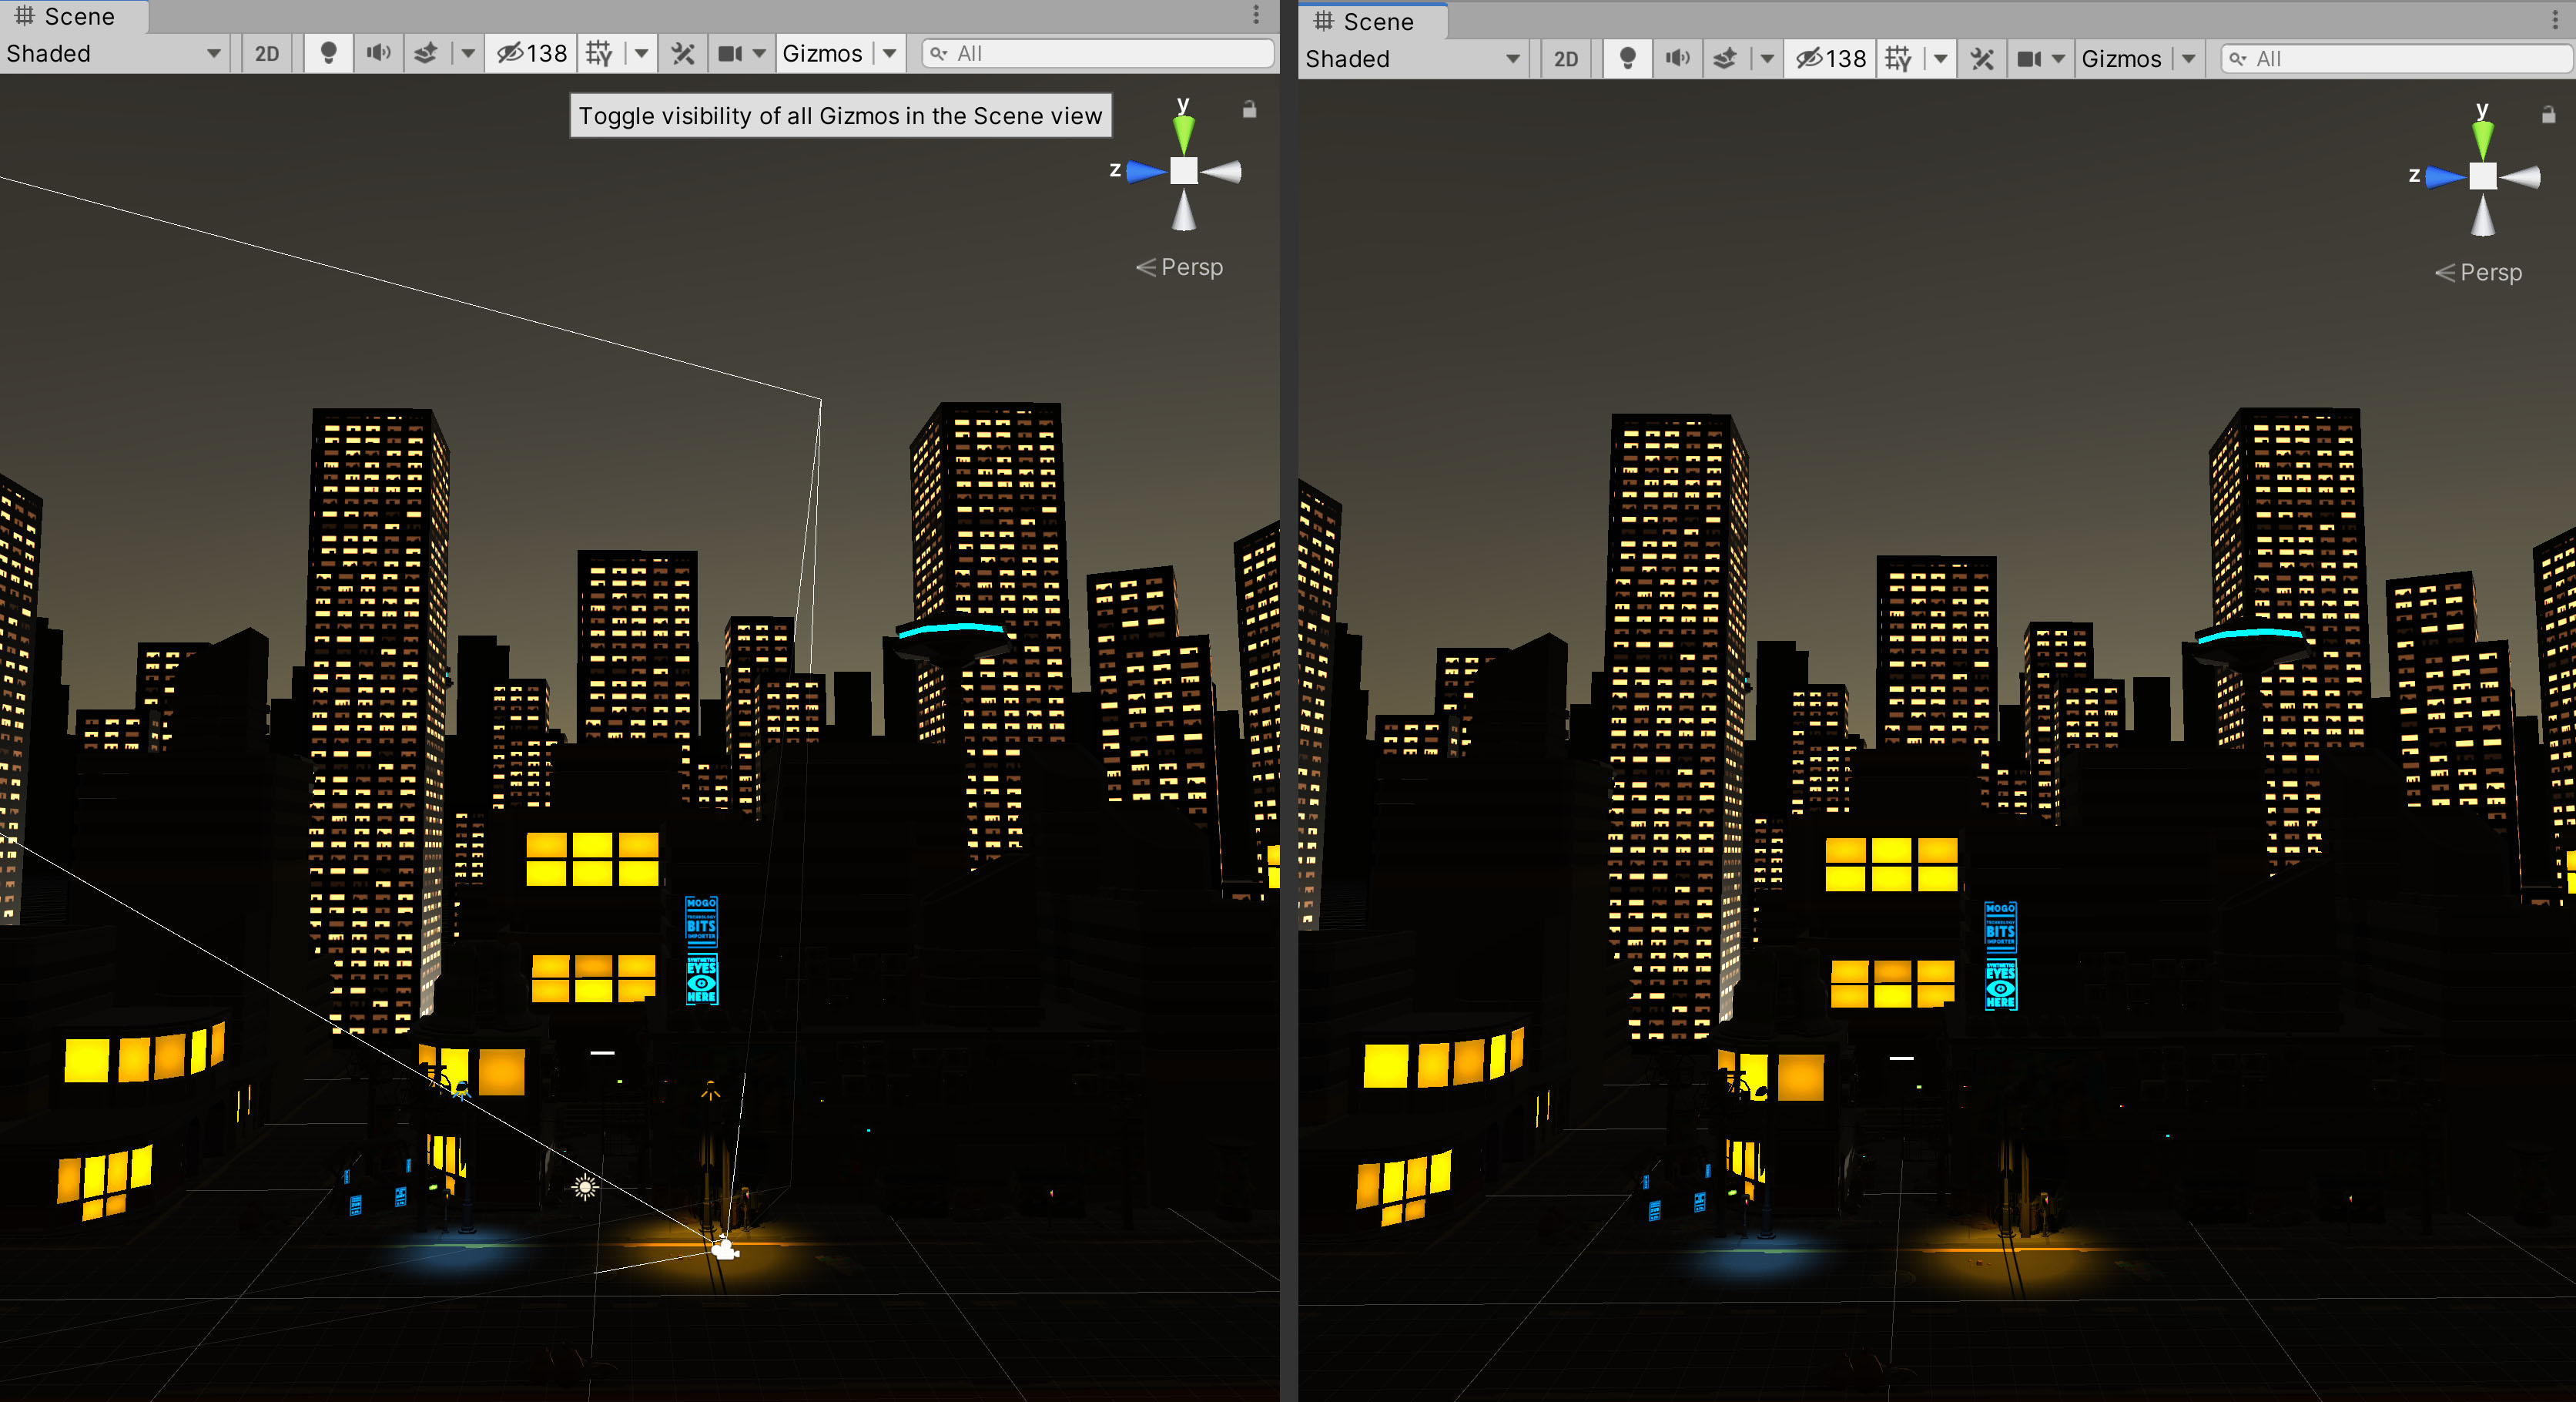Mute audio in the left Scene toolbar

(378, 53)
